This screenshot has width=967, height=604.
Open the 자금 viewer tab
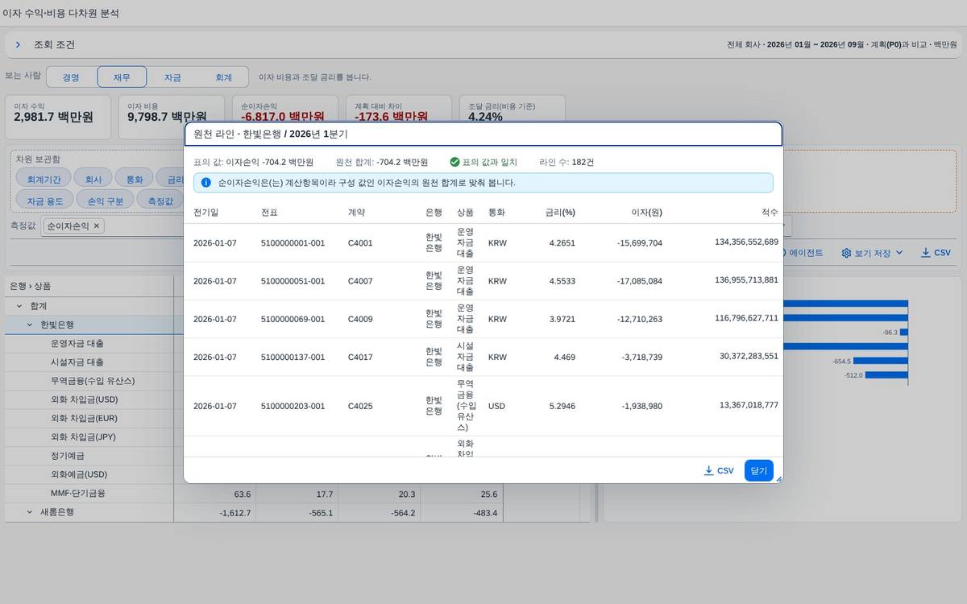[172, 77]
